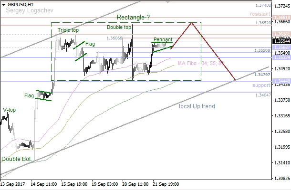Click 13 Sep 2017 on time axis
The width and height of the screenshot is (291, 190).
[x=14, y=182]
